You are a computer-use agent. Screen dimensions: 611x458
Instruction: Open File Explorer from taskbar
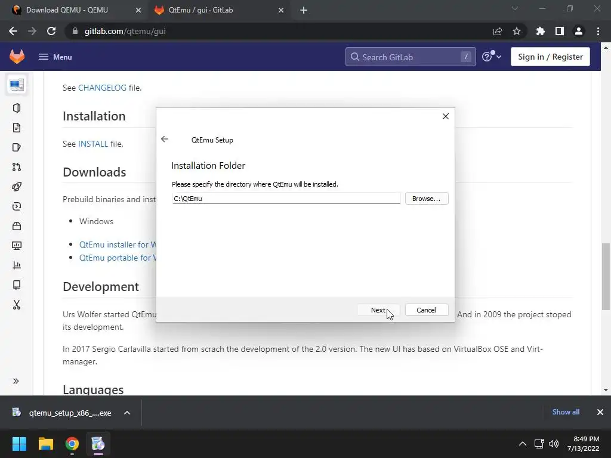point(45,444)
